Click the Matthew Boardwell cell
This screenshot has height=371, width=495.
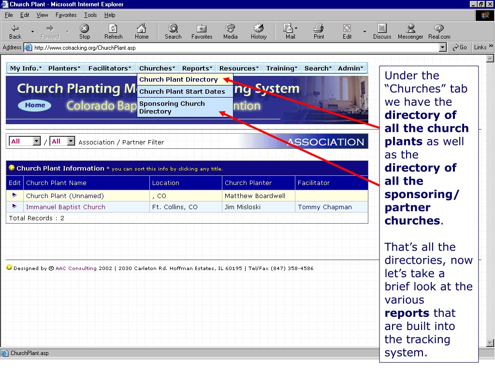tap(258, 196)
